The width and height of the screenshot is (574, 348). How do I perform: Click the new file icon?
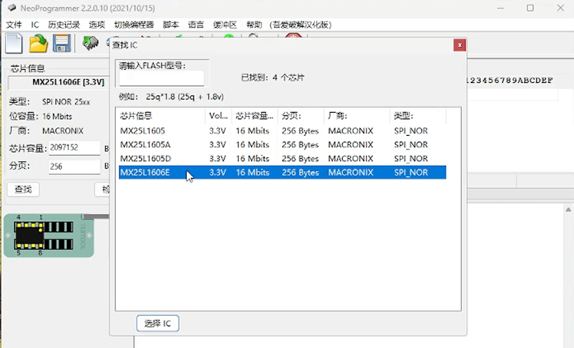(14, 44)
